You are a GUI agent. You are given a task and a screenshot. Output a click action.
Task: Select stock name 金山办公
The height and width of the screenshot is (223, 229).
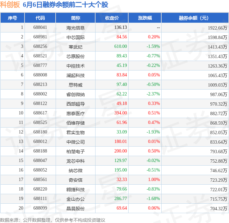76,199
